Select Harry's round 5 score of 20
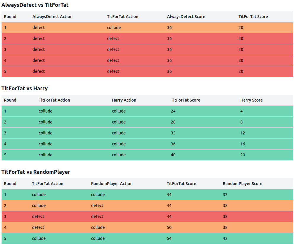This screenshot has width=294, height=244. 243,155
